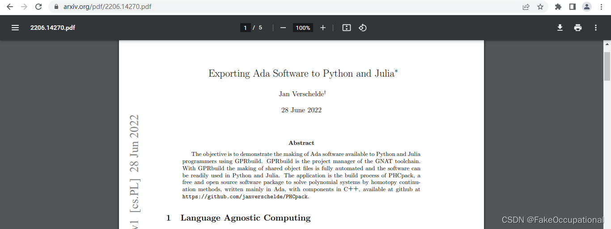Screen dimensions: 611x229
Task: Toggle the PDF sidebar hamburger menu
Action: [15, 28]
